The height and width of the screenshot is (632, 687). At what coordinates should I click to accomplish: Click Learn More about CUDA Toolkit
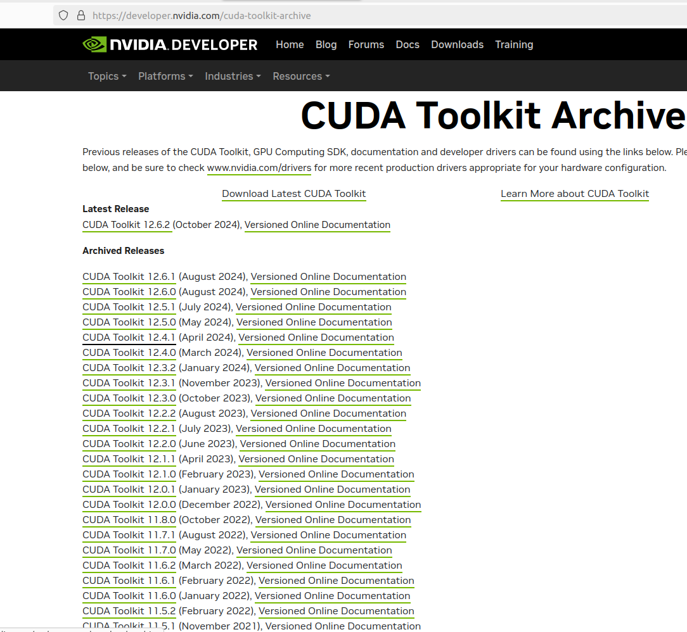point(574,194)
